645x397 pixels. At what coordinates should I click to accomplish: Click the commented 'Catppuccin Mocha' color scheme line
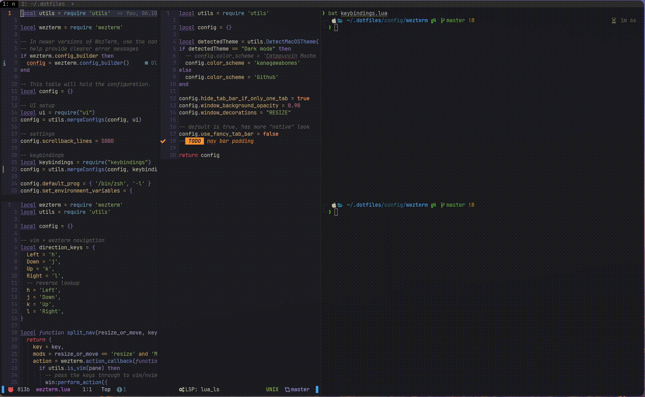click(251, 56)
